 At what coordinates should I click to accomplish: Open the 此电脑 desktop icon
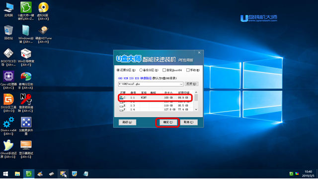[8, 10]
